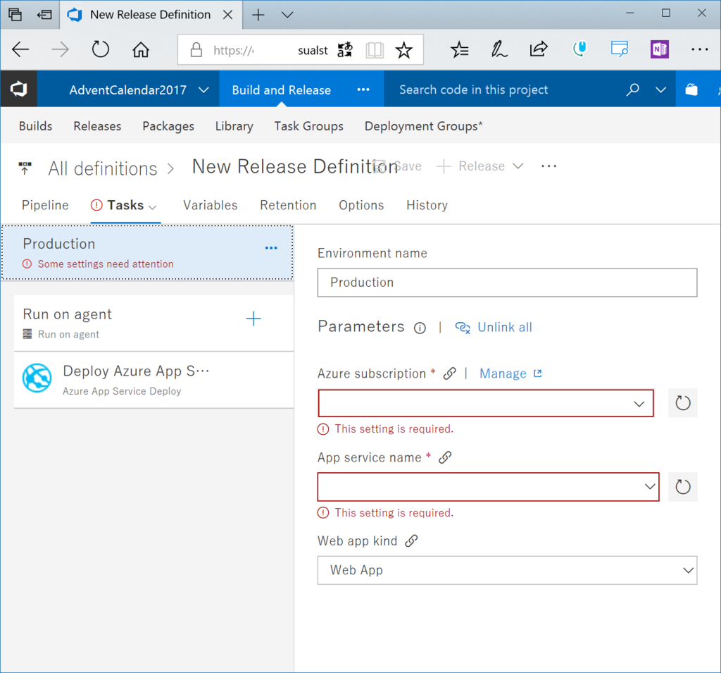
Task: Click the OneNote extension icon
Action: pos(659,49)
